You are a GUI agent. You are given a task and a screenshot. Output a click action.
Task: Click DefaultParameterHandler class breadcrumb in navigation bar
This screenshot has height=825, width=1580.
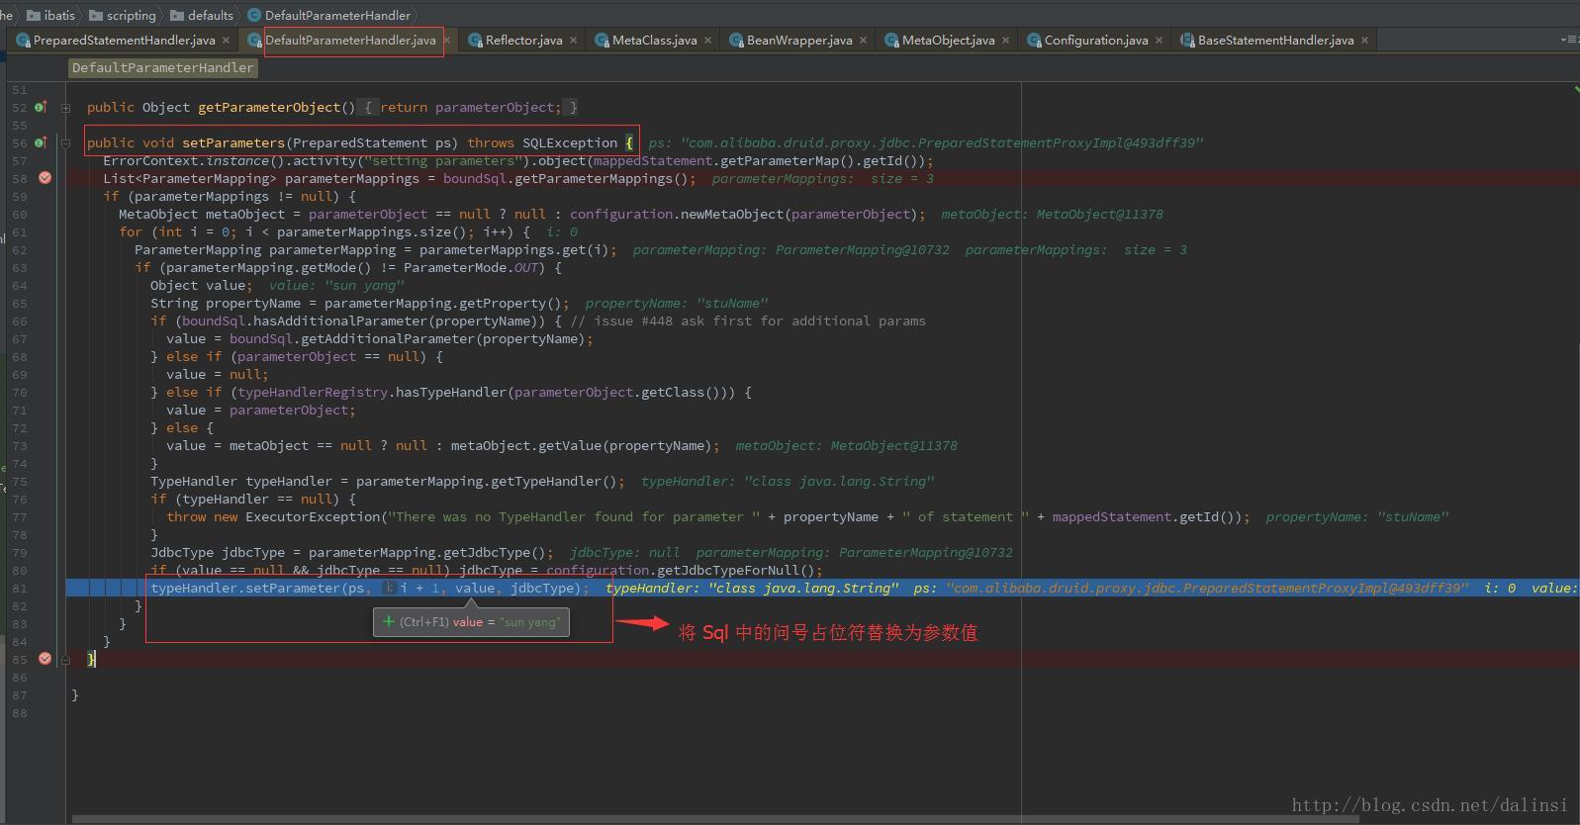329,15
